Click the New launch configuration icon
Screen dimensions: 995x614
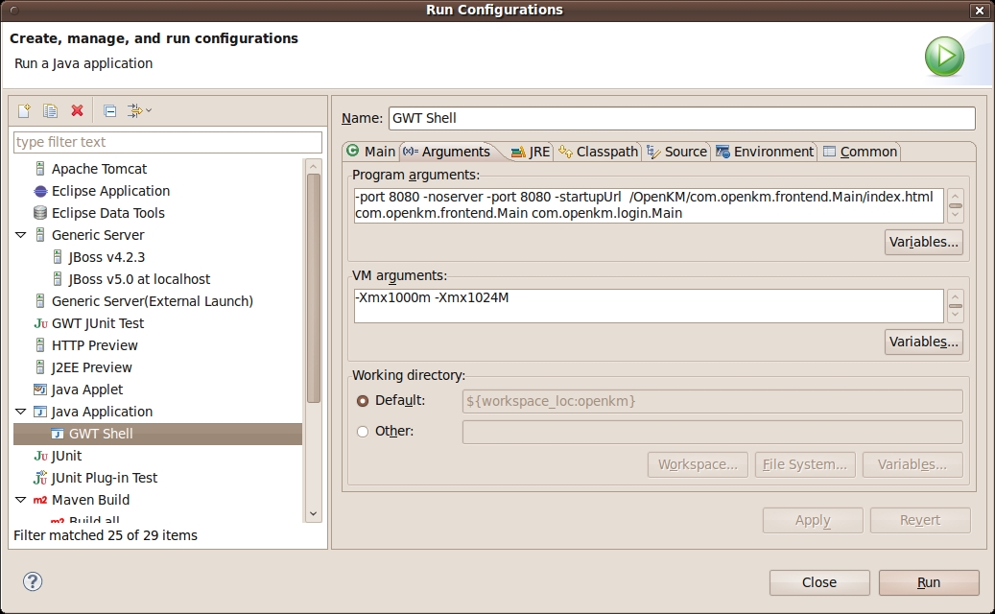[x=24, y=111]
